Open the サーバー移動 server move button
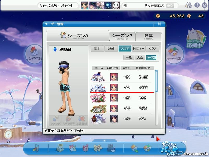The image size is (209, 157). 175,54
